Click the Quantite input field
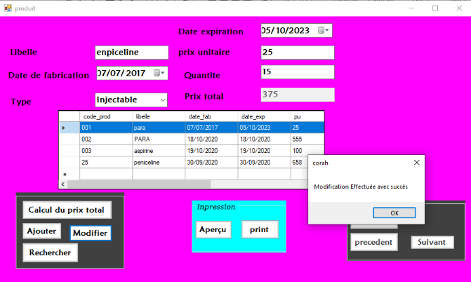 [298, 72]
